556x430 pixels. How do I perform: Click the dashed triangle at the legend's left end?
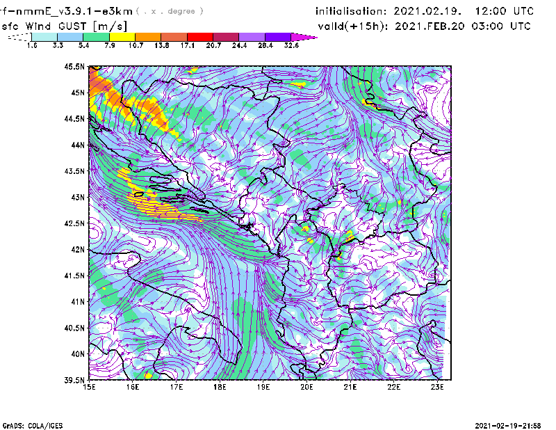[x=19, y=37]
